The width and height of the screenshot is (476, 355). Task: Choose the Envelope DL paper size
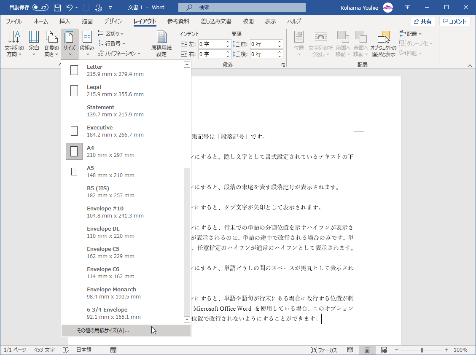(123, 232)
